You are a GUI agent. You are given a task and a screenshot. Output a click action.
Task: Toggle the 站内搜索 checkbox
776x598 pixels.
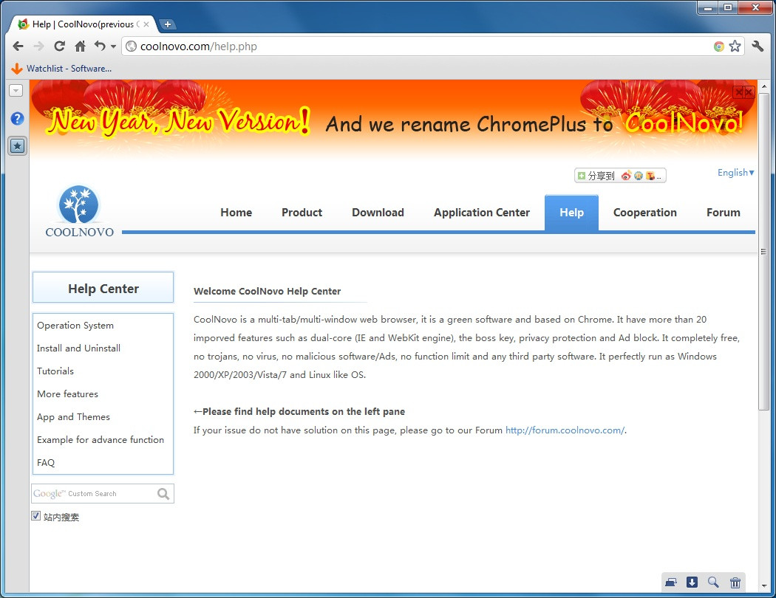coord(35,516)
